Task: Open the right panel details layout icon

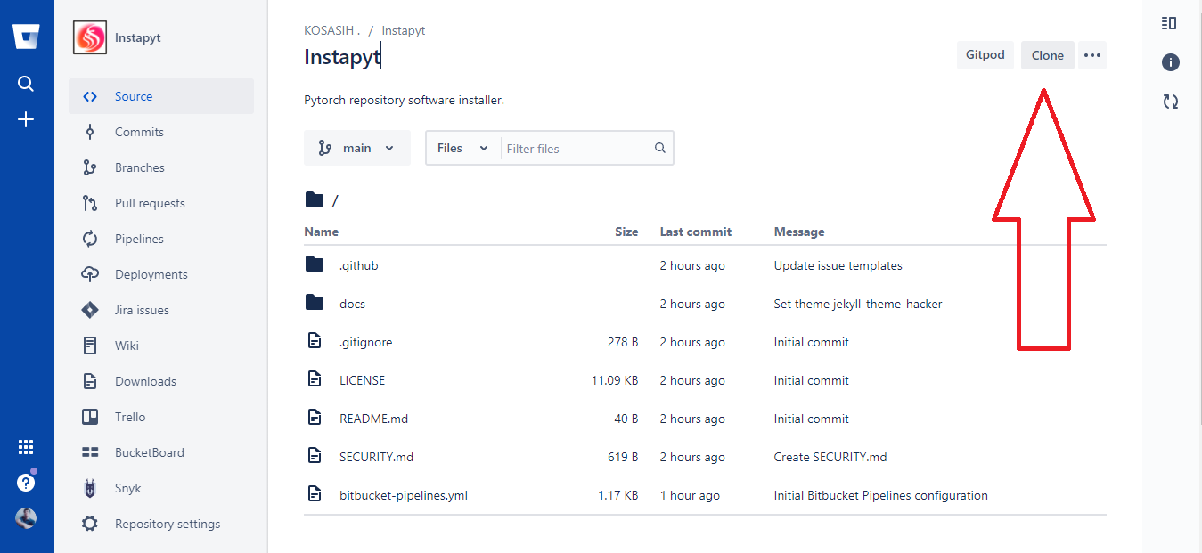Action: tap(1170, 23)
